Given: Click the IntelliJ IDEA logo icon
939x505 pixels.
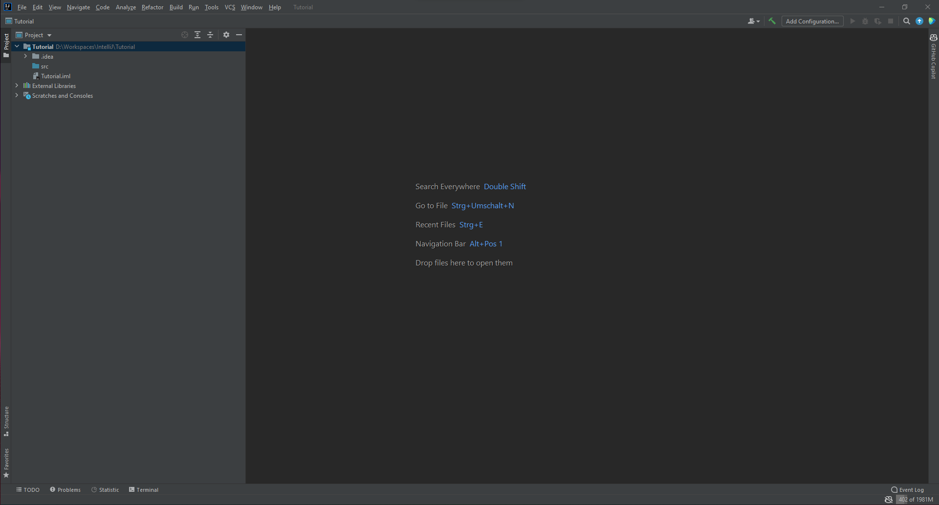Looking at the screenshot, I should pyautogui.click(x=7, y=7).
